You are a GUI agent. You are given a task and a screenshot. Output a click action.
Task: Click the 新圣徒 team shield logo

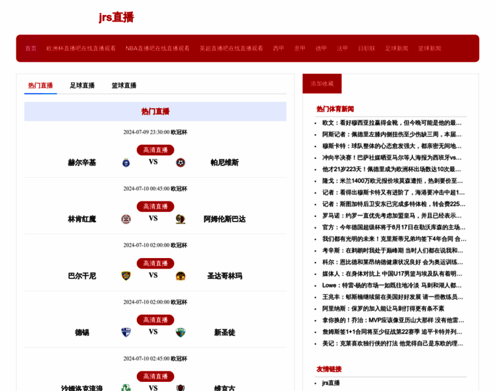[x=180, y=332]
